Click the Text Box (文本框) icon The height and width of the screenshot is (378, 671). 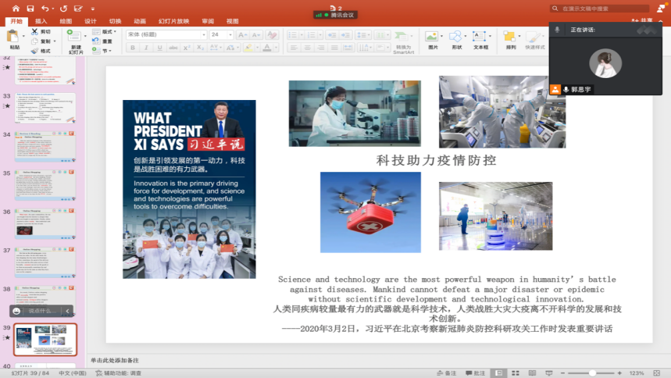[x=480, y=37]
